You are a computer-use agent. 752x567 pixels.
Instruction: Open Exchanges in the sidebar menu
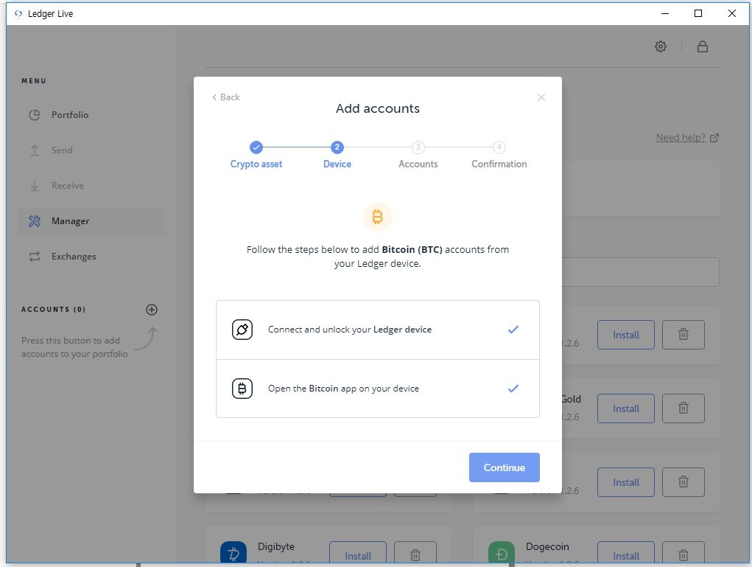pyautogui.click(x=91, y=257)
